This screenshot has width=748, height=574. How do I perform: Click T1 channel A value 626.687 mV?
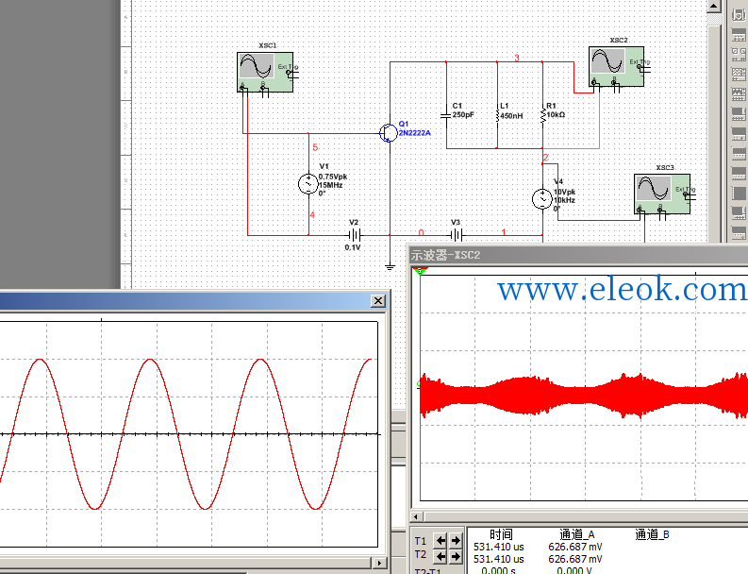[575, 547]
